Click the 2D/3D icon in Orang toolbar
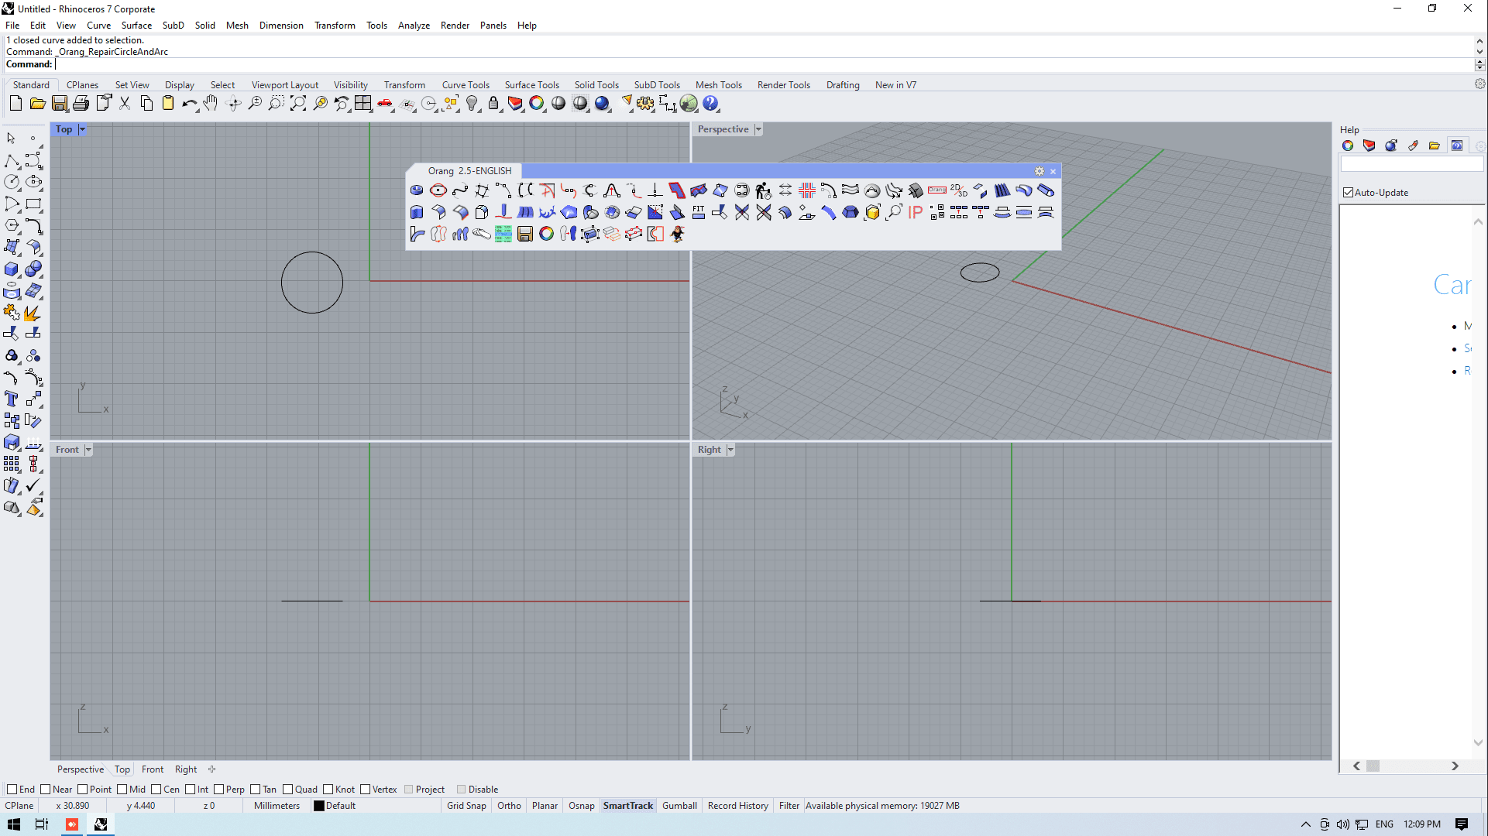The width and height of the screenshot is (1488, 836). [959, 190]
